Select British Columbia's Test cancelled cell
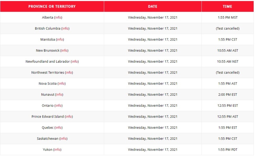This screenshot has width=256, height=156. click(227, 28)
